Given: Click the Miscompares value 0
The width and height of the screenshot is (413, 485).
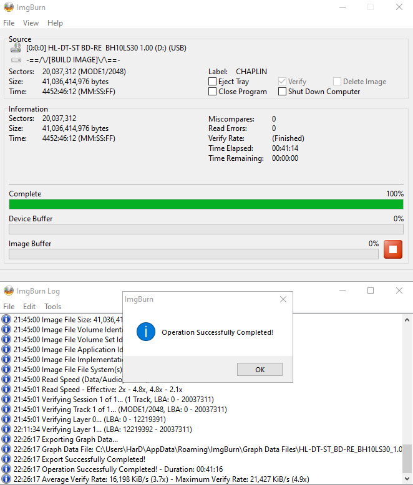Looking at the screenshot, I should tap(274, 119).
